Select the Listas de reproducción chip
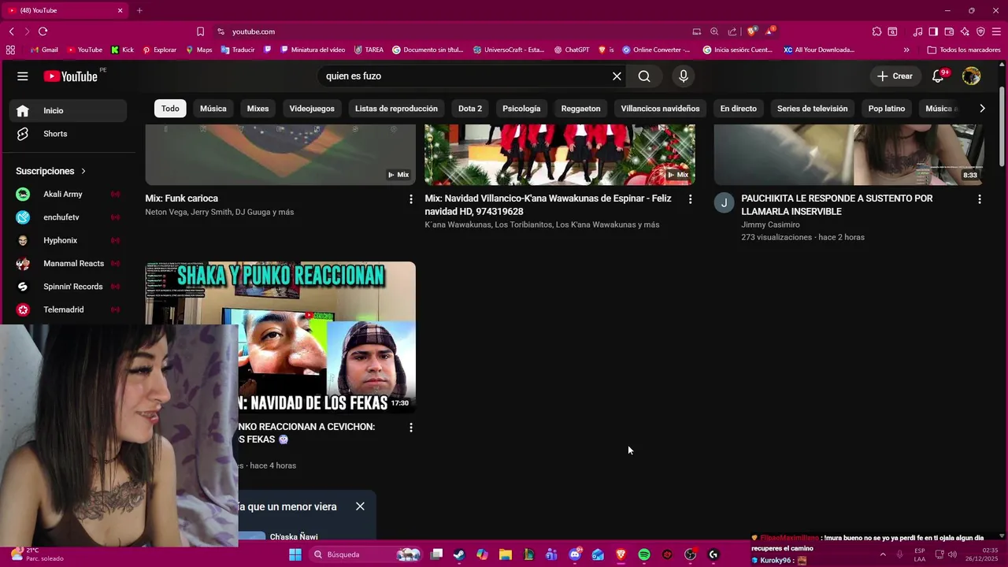 pyautogui.click(x=396, y=109)
